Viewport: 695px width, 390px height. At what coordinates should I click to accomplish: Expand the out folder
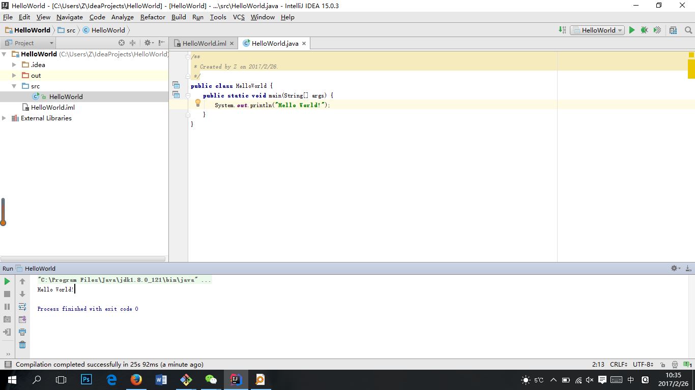point(14,75)
